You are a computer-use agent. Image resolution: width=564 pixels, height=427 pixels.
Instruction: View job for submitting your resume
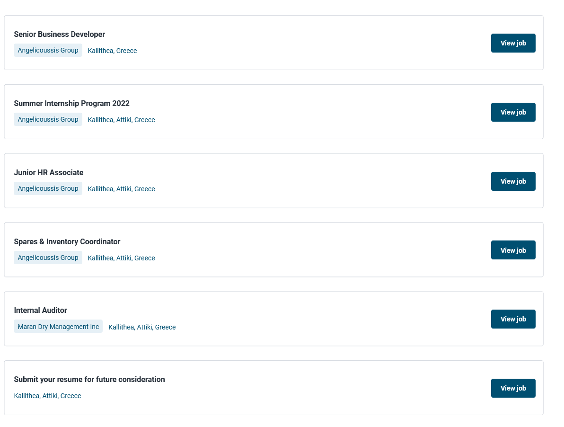coord(513,388)
